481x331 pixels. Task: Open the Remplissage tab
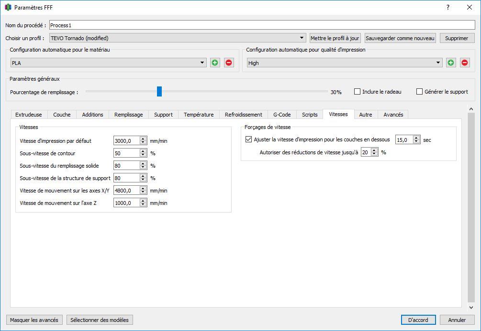tap(129, 115)
